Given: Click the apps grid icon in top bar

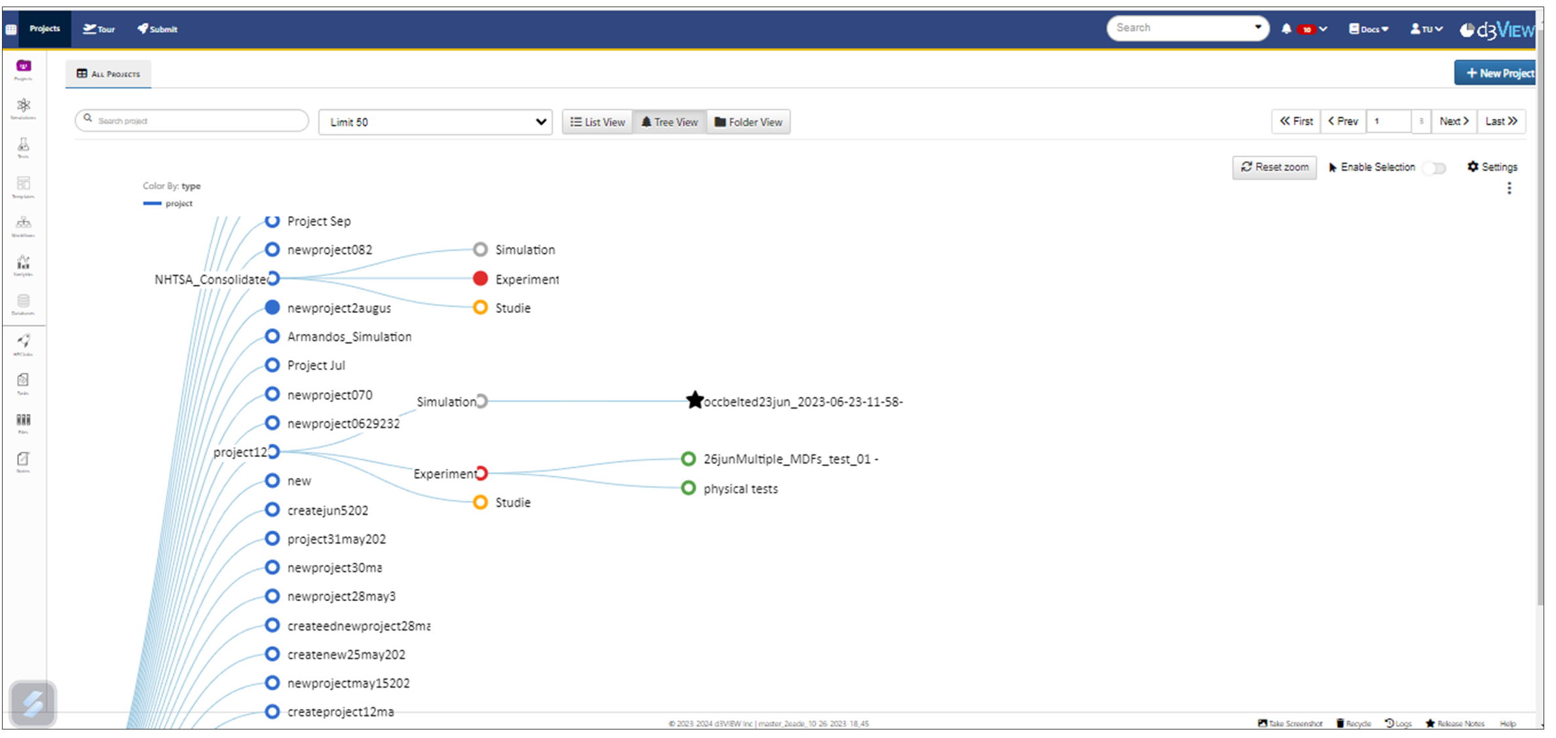Looking at the screenshot, I should pyautogui.click(x=11, y=29).
